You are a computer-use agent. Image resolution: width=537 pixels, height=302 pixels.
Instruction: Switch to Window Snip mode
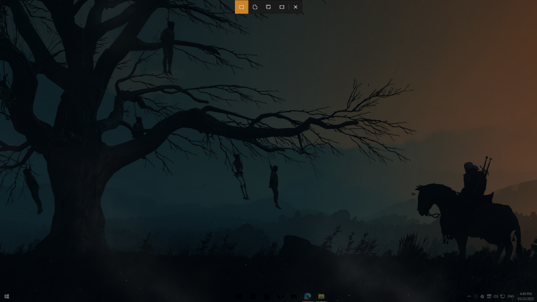pyautogui.click(x=268, y=7)
